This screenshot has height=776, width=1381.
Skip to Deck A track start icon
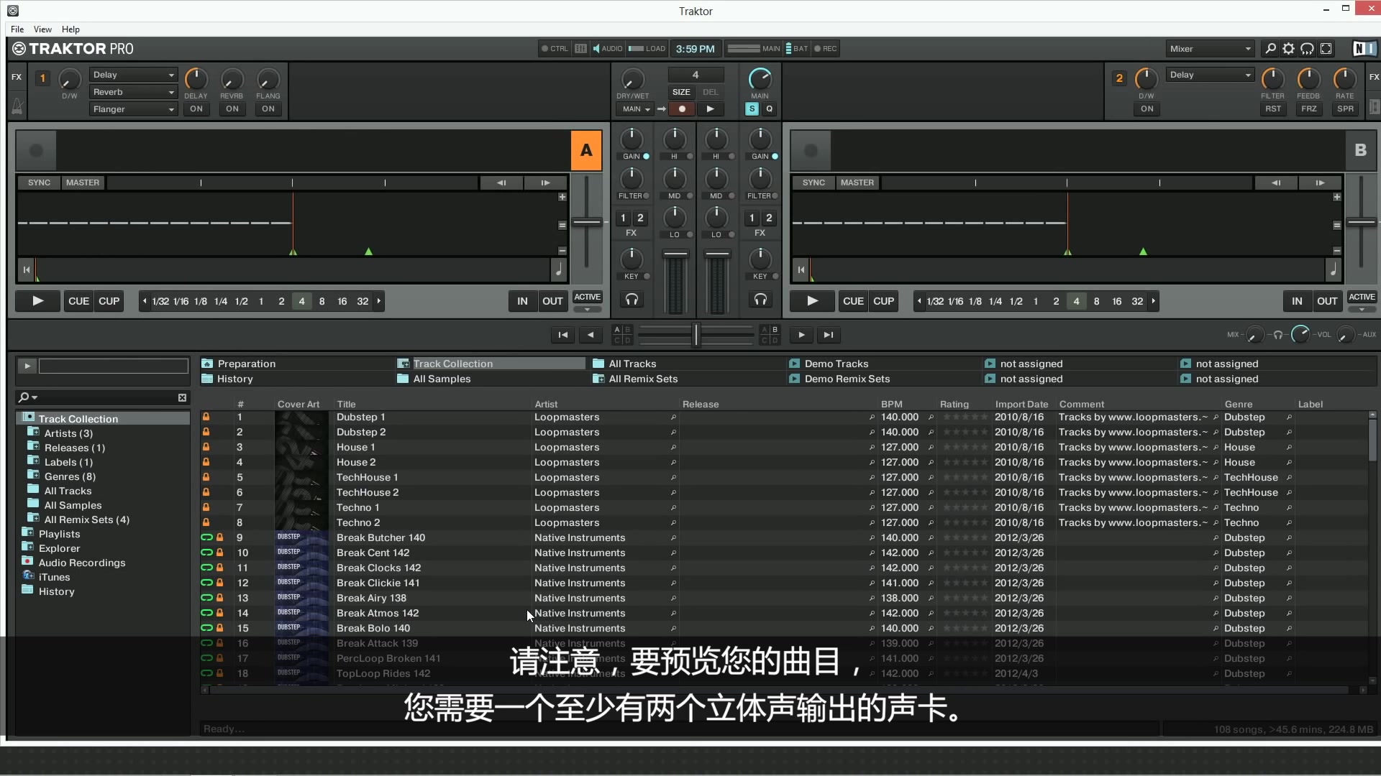click(x=26, y=270)
